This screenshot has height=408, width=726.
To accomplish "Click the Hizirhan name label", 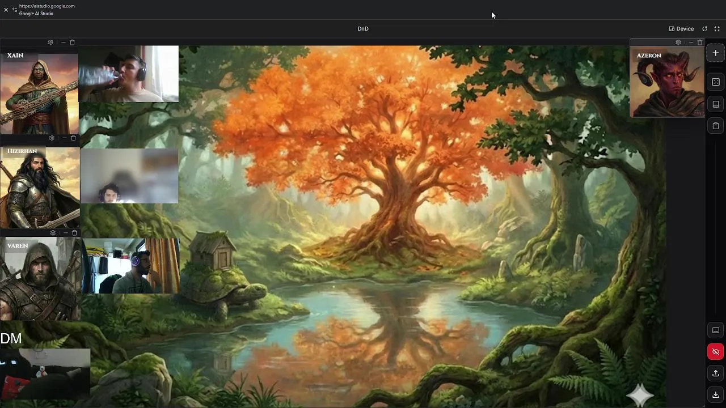I will [22, 151].
